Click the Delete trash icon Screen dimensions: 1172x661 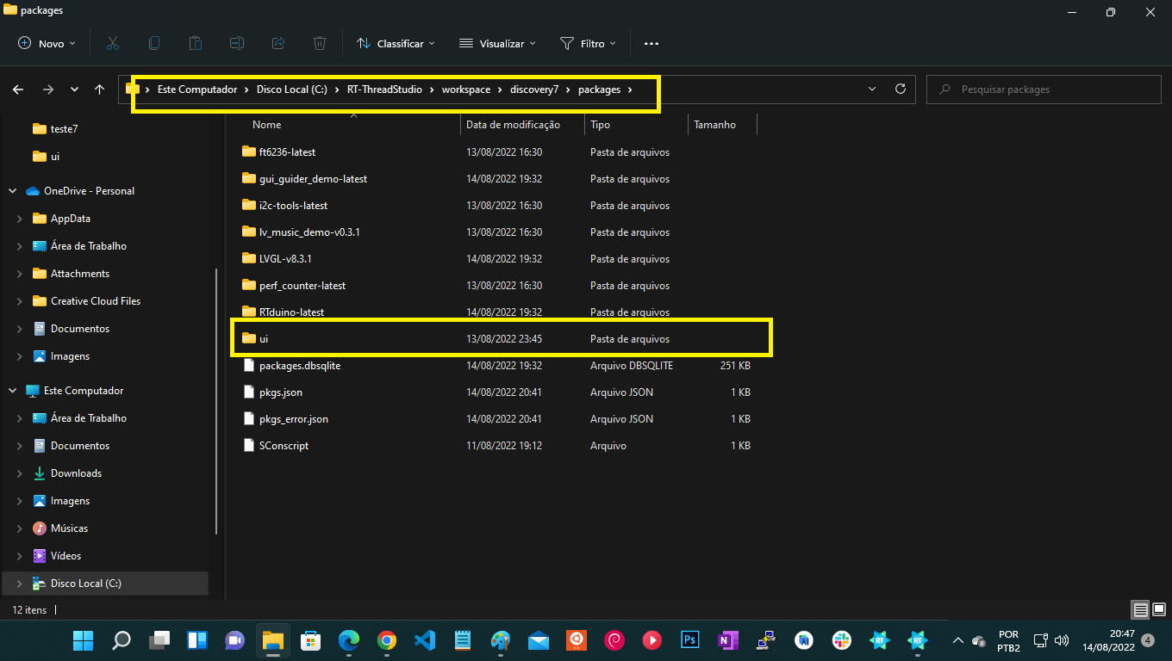(x=319, y=43)
